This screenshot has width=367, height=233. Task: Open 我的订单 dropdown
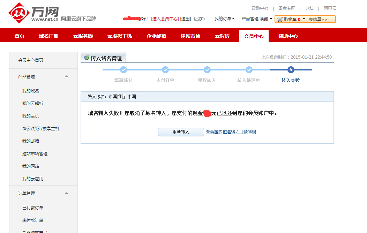(x=224, y=19)
